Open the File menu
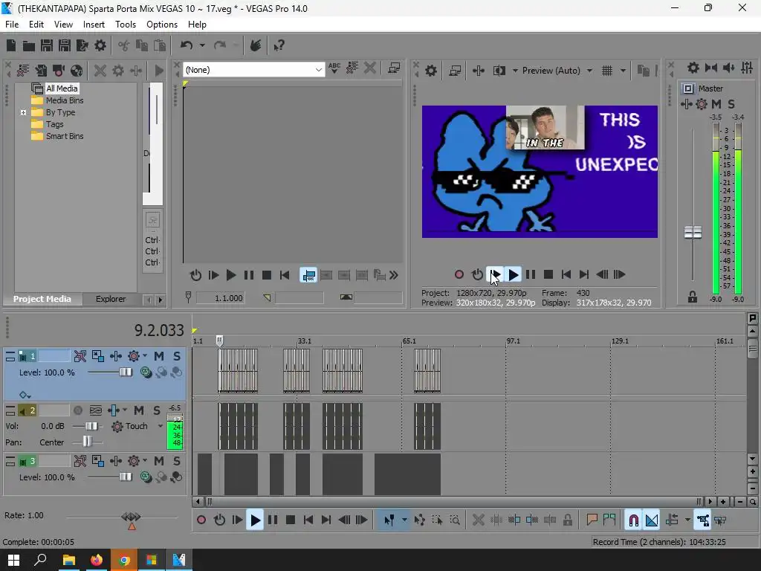The image size is (761, 571). pos(12,25)
